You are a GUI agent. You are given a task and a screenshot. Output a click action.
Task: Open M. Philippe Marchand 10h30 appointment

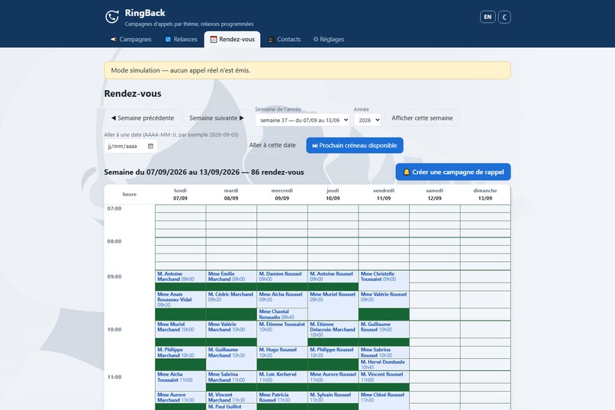pyautogui.click(x=180, y=352)
